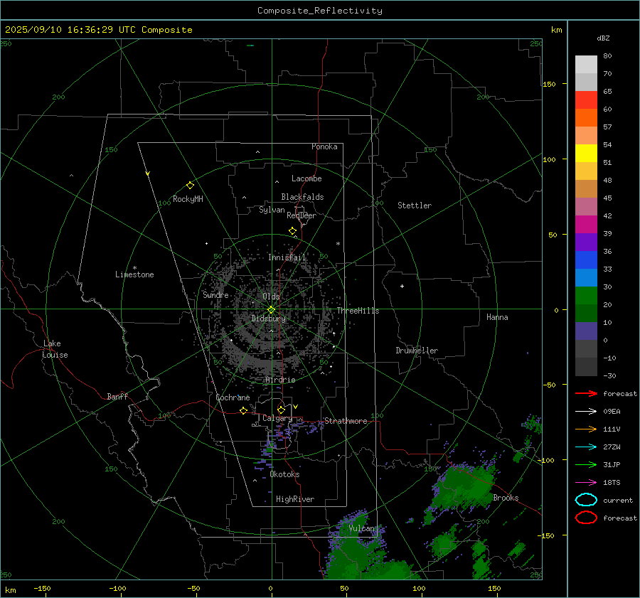Screen dimensions: 640x598
Task: Click the Hanna town label
Action: click(497, 317)
